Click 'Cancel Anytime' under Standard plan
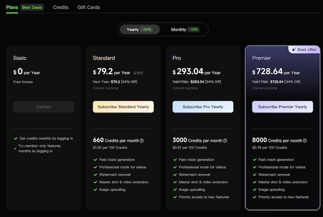323x217 pixels. pyautogui.click(x=106, y=88)
